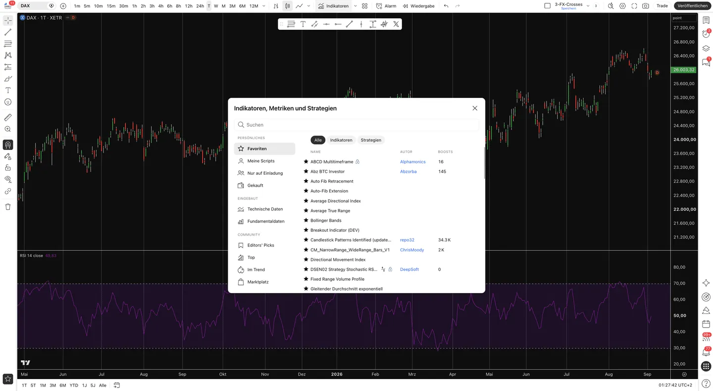Open chart settings hexagon icon
713x391 pixels.
coord(622,6)
